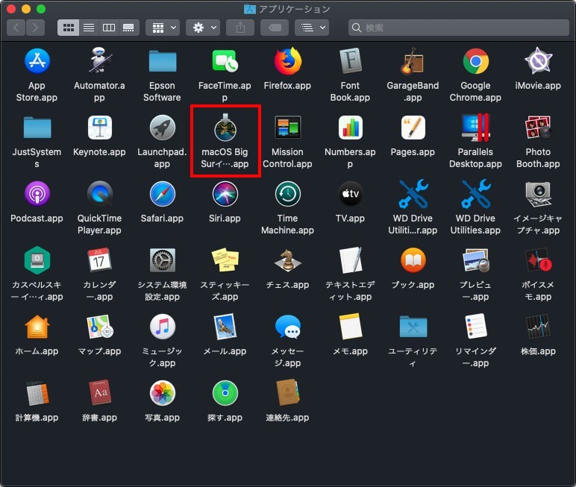Image resolution: width=576 pixels, height=487 pixels.
Task: Switch to column view
Action: click(109, 28)
